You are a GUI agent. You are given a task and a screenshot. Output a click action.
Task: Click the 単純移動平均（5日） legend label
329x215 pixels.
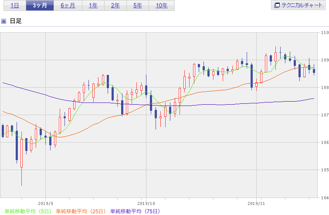tap(28, 211)
